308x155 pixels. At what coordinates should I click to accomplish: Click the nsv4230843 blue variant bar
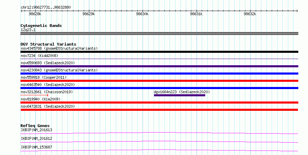coord(159,74)
